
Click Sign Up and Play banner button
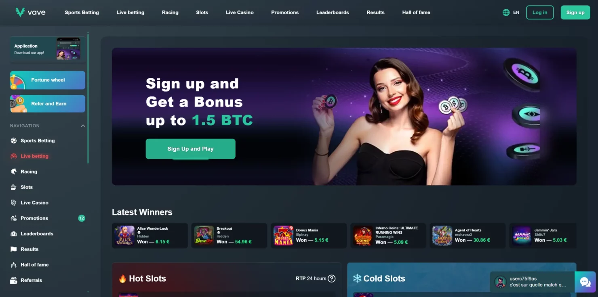pyautogui.click(x=190, y=149)
